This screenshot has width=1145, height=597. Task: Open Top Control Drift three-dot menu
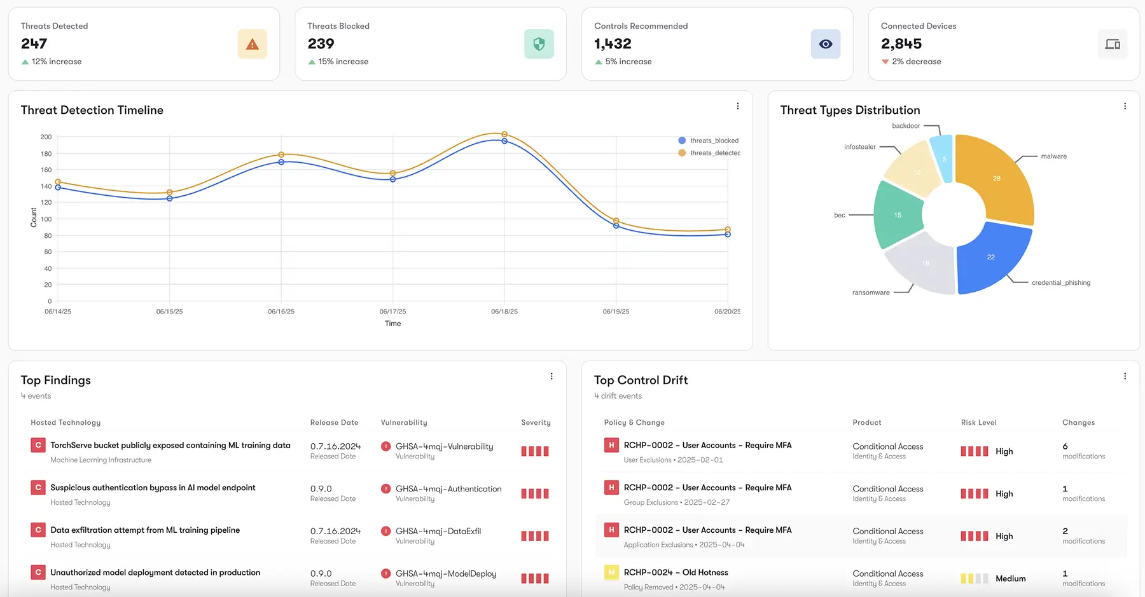1125,376
